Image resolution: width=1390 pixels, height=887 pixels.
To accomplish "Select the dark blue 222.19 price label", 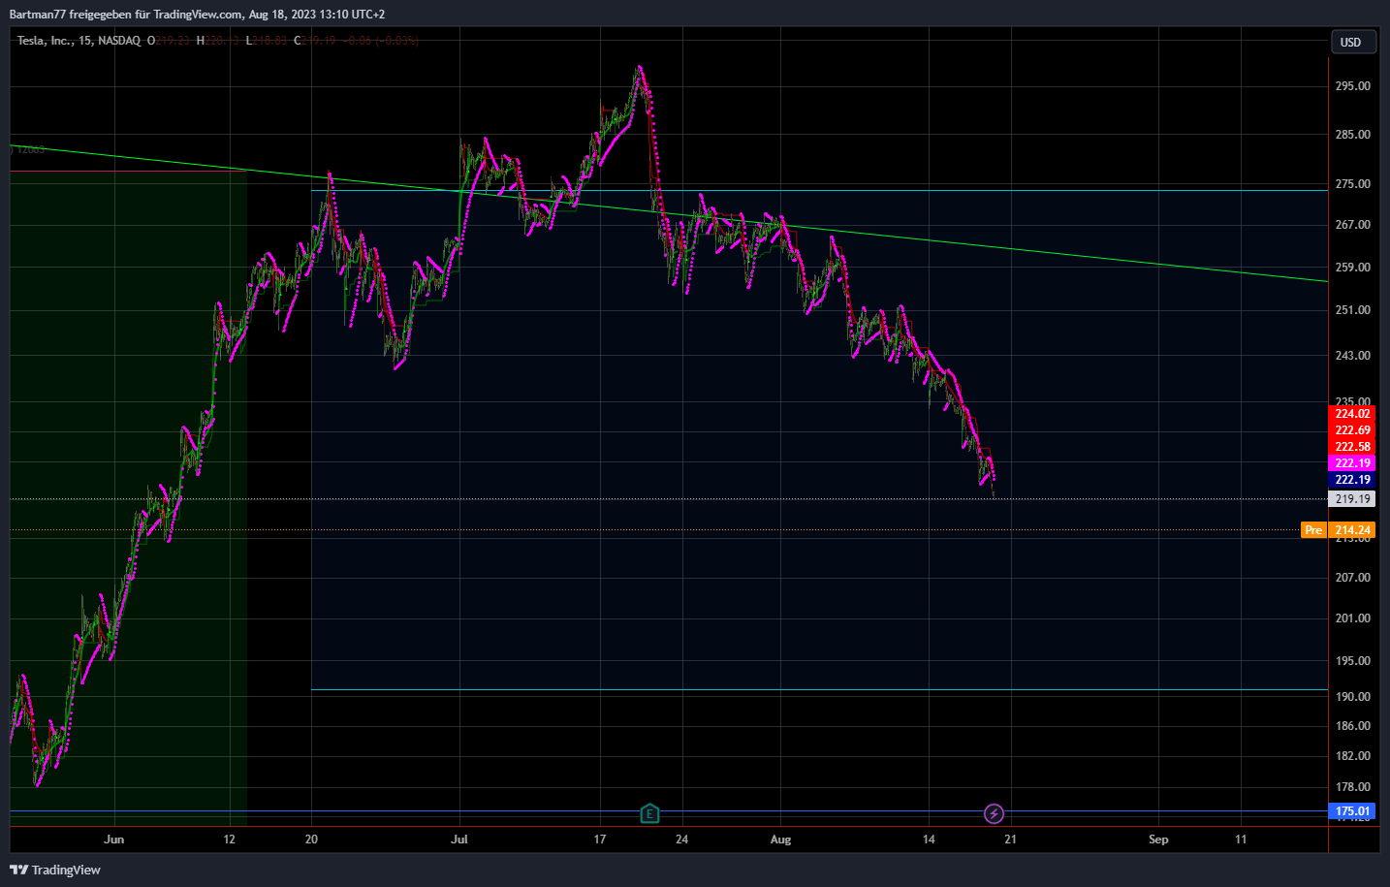I will click(1352, 480).
